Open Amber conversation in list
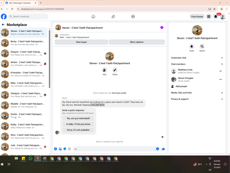Image resolution: width=230 pixels, height=173 pixels. click(24, 64)
